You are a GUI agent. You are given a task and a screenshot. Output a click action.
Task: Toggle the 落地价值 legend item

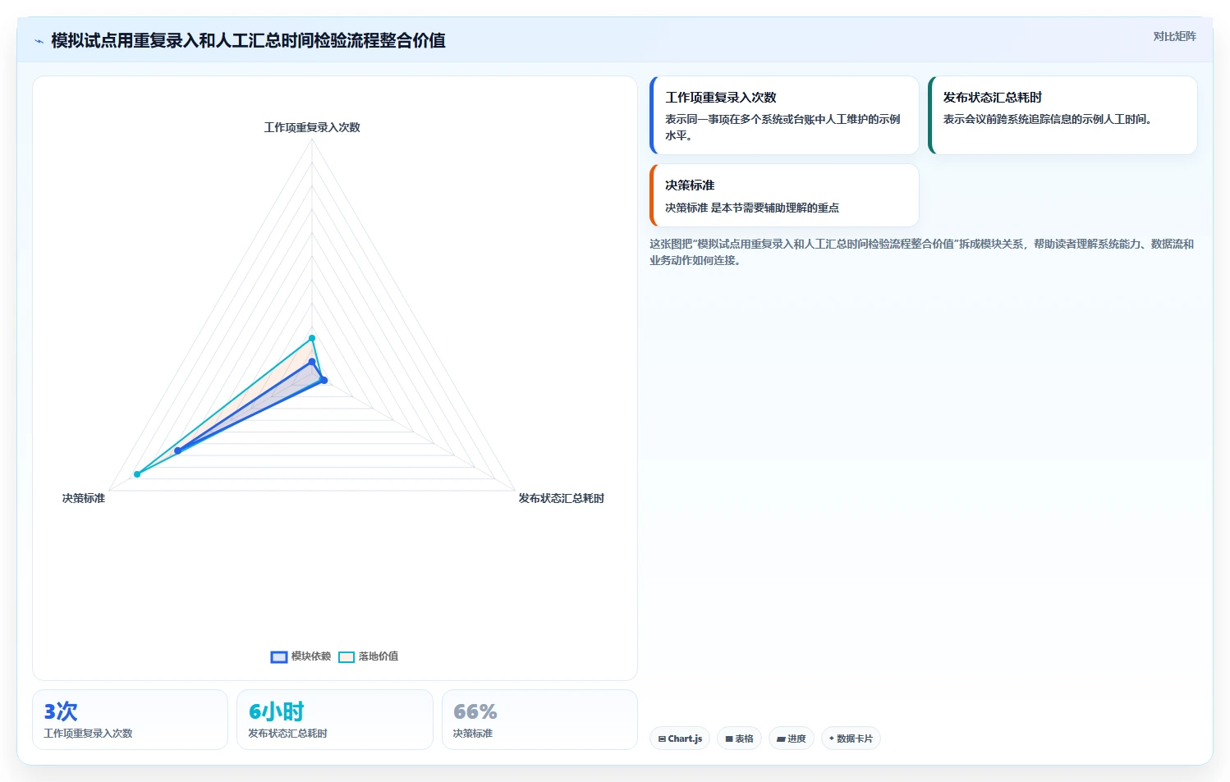coord(369,656)
